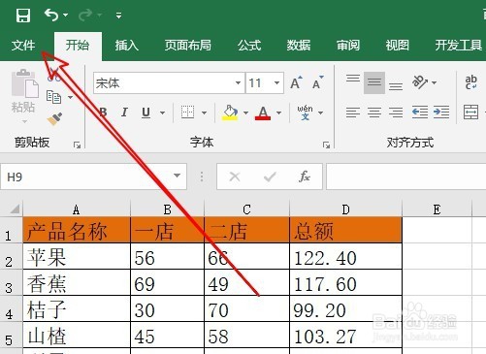Click the wén phonetic guide icon
Viewport: 486px width, 354px height.
tap(305, 113)
